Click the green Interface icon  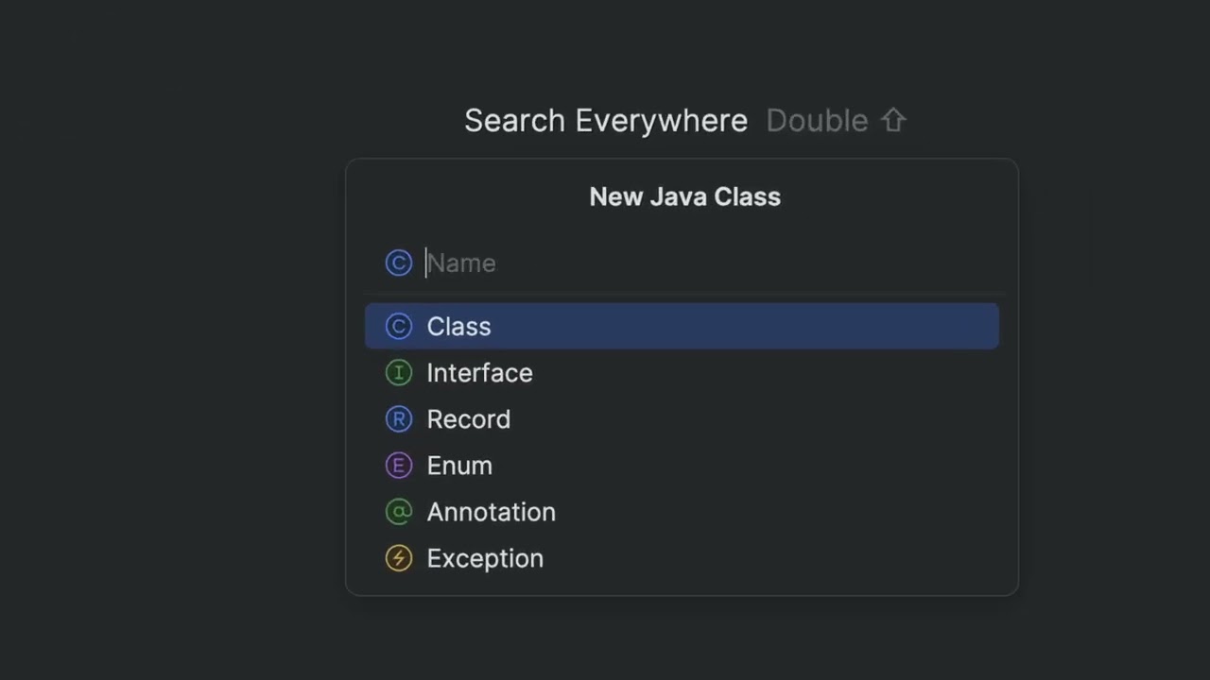tap(399, 373)
